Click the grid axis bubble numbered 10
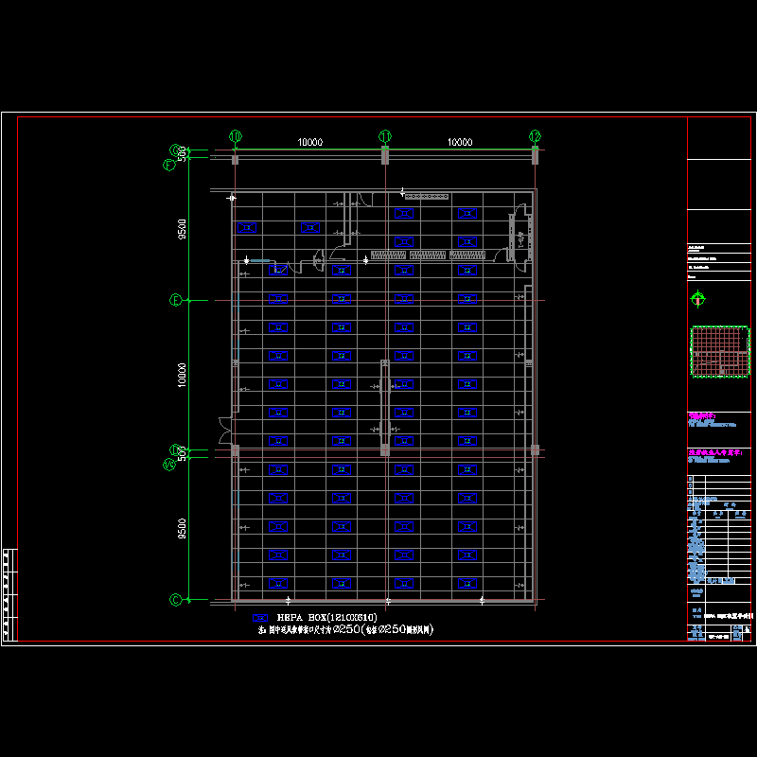Screen dimensions: 757x757 click(236, 135)
